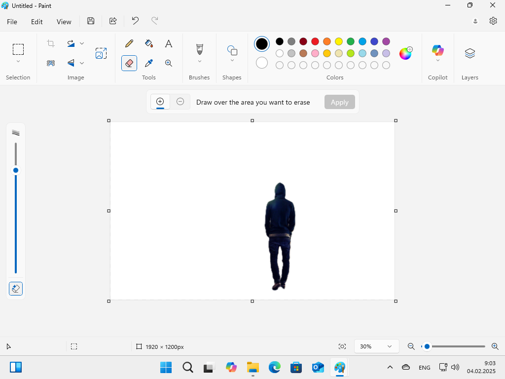The width and height of the screenshot is (505, 379).
Task: Open Paint settings gear
Action: point(493,21)
